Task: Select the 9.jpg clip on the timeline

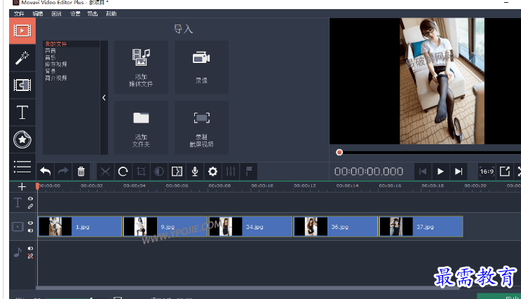Action: pyautogui.click(x=165, y=227)
